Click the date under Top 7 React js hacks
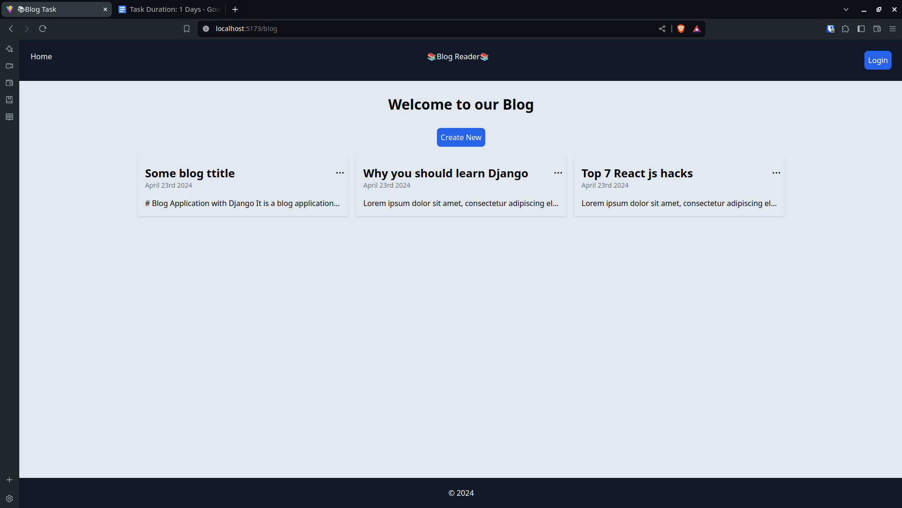Image resolution: width=902 pixels, height=508 pixels. tap(605, 185)
